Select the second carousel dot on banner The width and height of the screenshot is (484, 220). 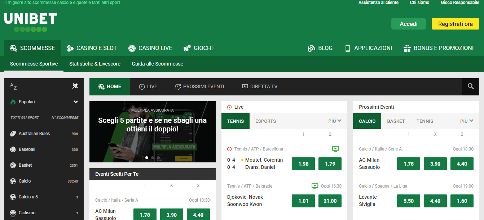(153, 158)
